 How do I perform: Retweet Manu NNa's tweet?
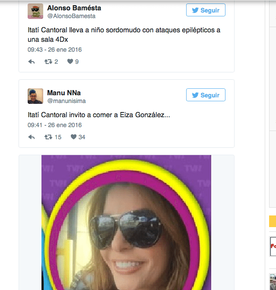(x=48, y=137)
